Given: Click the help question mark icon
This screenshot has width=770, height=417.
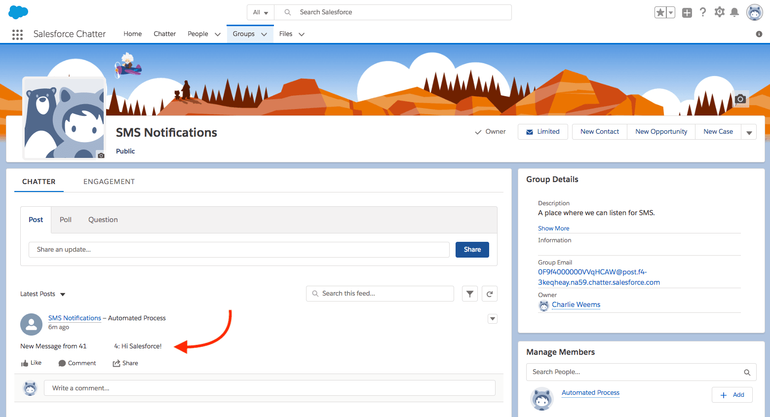Looking at the screenshot, I should 703,12.
